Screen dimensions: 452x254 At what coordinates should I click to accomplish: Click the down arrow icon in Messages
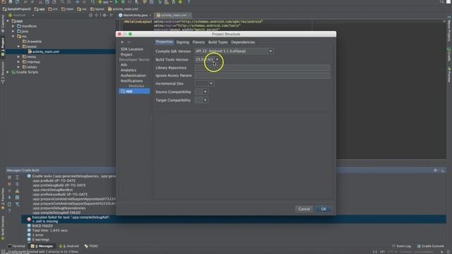pos(9,198)
